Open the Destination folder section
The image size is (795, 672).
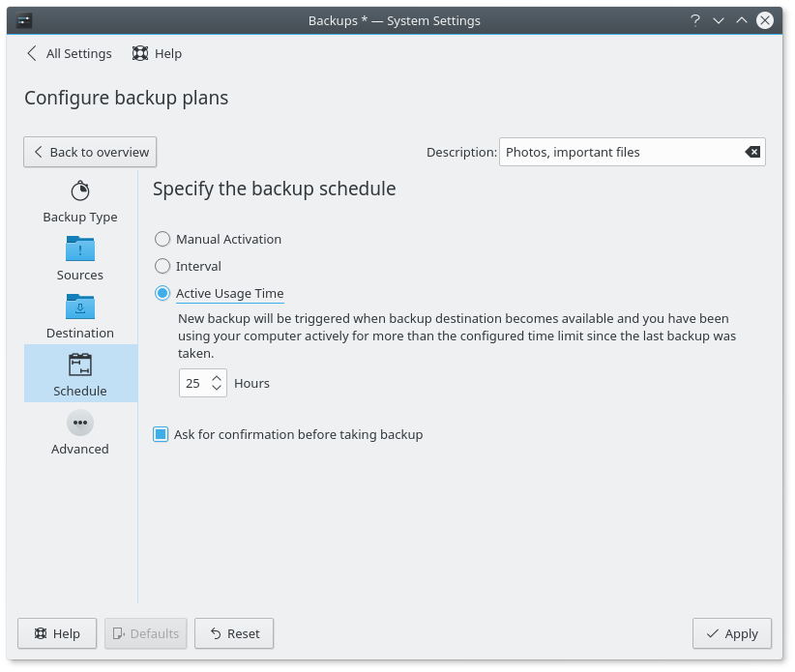pyautogui.click(x=80, y=316)
